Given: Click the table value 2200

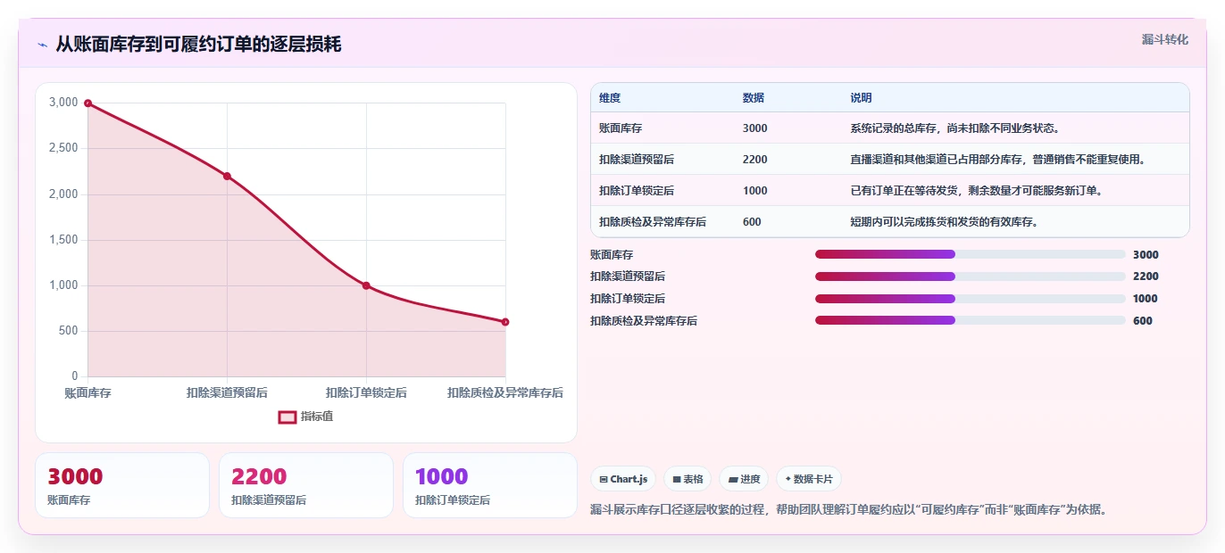Looking at the screenshot, I should tap(755, 160).
